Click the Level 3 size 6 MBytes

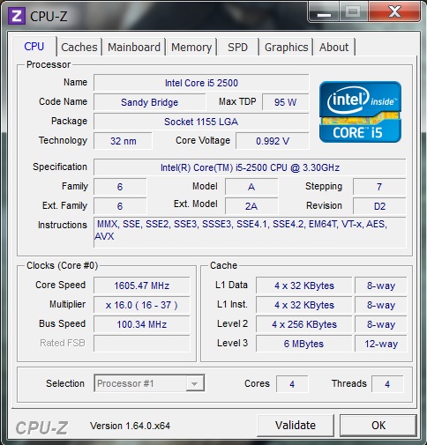point(304,344)
